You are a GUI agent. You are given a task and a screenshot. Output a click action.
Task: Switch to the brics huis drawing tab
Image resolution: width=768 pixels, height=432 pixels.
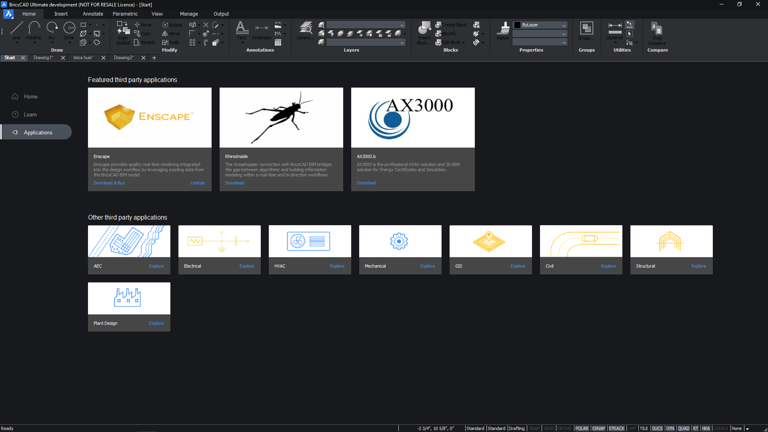(83, 58)
